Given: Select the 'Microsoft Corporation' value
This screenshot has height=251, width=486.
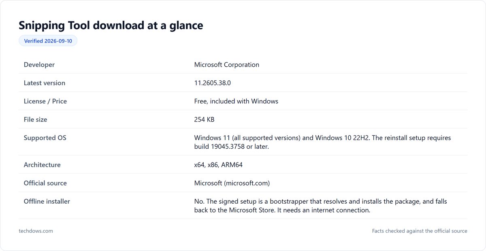Looking at the screenshot, I should pyautogui.click(x=227, y=65).
